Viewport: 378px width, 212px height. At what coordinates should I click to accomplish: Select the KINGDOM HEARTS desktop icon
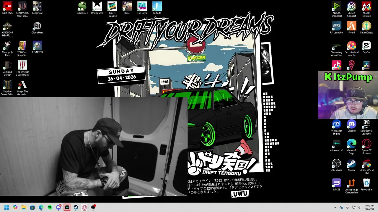[x=7, y=29]
